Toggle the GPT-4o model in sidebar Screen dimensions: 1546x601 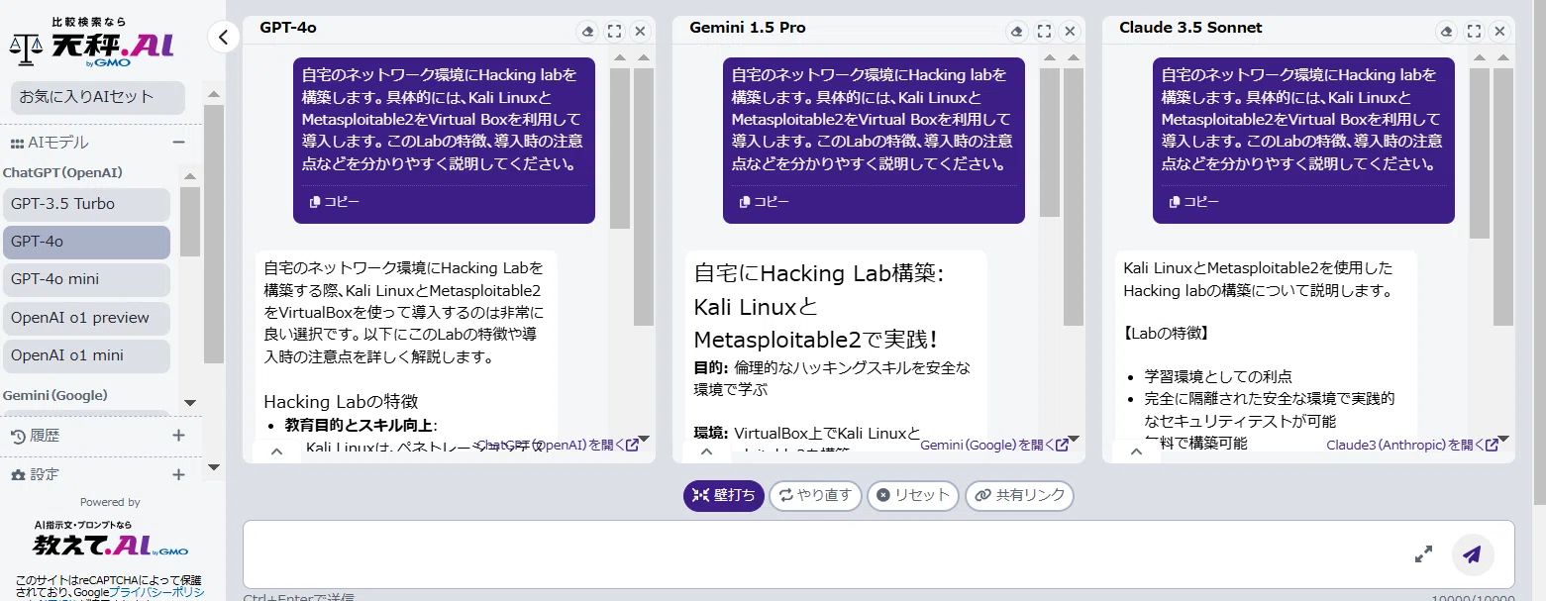(x=85, y=242)
